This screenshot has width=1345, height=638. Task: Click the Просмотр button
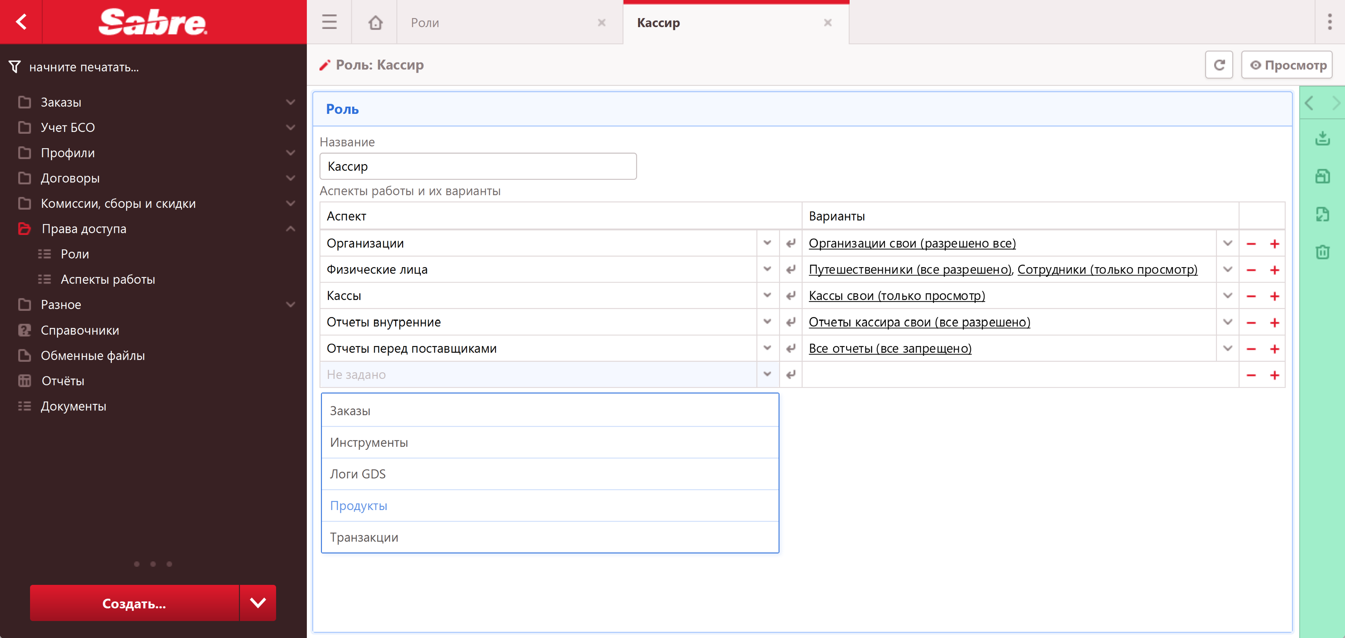click(1287, 65)
